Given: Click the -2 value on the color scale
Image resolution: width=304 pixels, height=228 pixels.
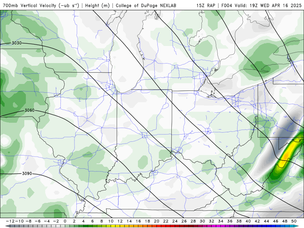Looking at the screenshot, I should [x=56, y=221].
